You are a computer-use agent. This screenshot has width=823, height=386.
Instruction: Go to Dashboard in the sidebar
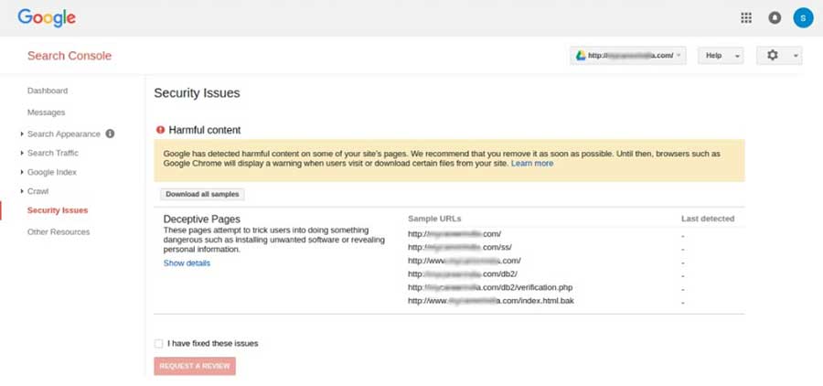[48, 91]
